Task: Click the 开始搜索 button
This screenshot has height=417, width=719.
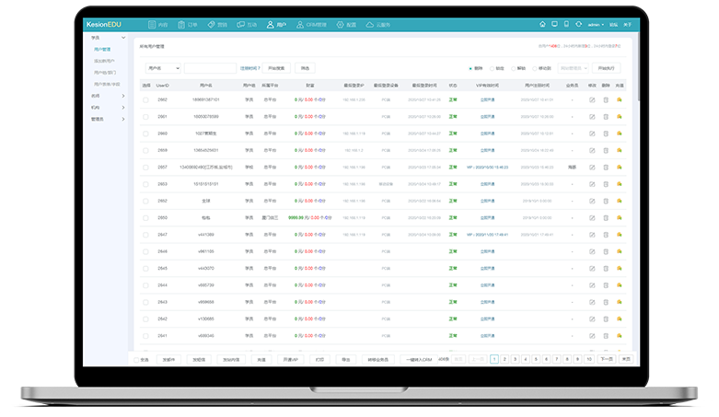Action: click(278, 68)
